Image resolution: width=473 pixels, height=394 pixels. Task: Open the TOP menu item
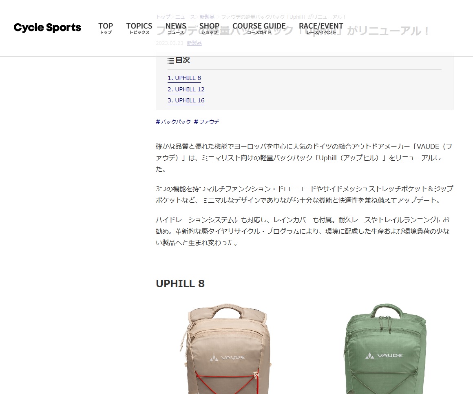[x=106, y=29]
